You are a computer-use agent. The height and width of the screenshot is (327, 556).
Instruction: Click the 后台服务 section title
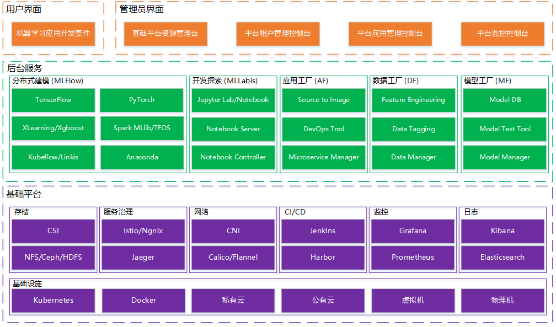[x=24, y=68]
